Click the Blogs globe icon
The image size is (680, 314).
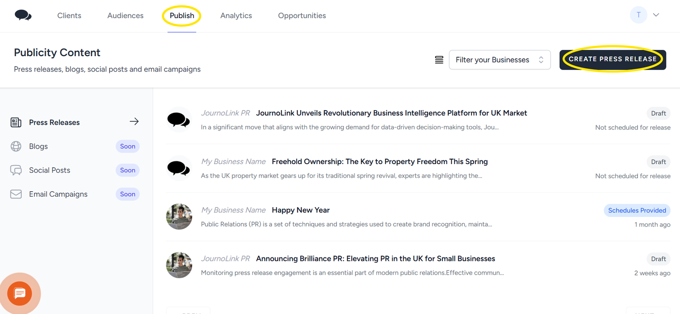(x=16, y=146)
